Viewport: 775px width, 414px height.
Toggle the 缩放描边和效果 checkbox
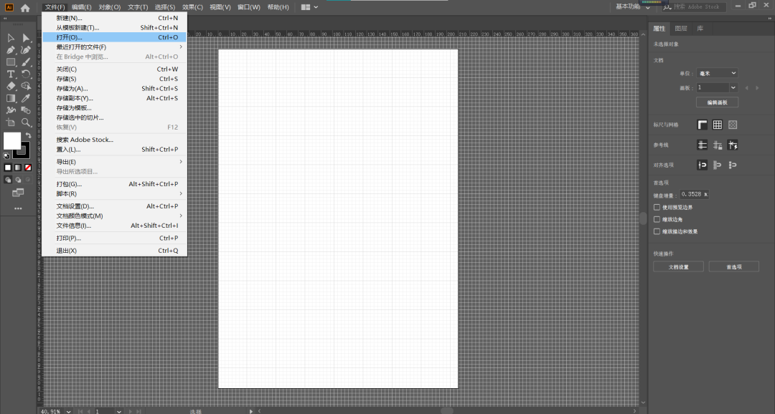coord(657,231)
